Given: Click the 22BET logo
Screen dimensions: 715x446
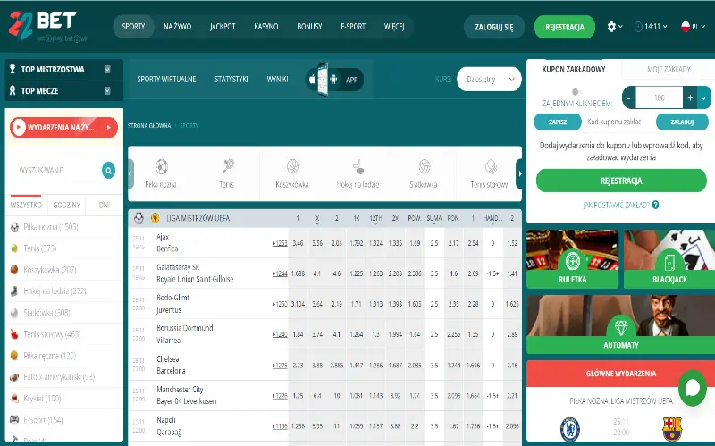Looking at the screenshot, I should coord(49,26).
